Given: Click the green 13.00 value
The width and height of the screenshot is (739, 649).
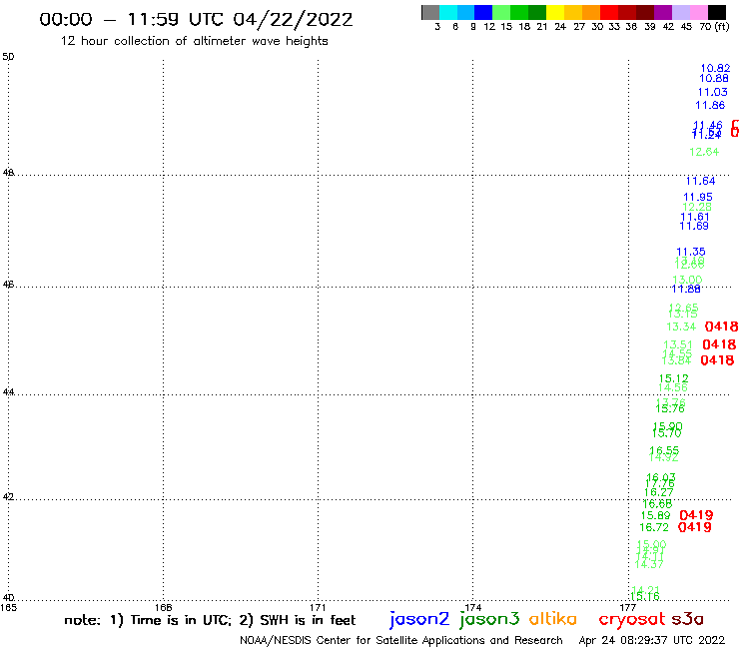Looking at the screenshot, I should (x=687, y=280).
